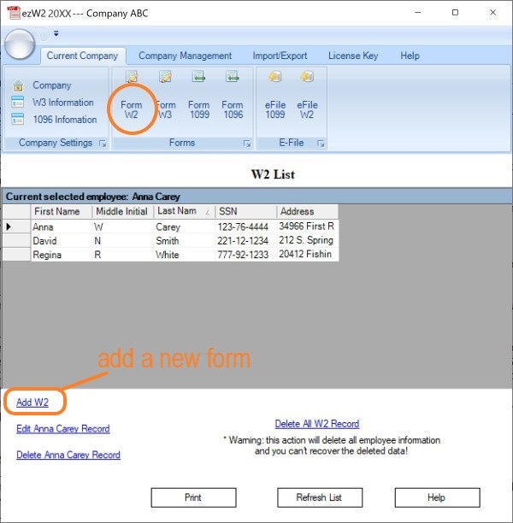Launch the eFile W2 icon
This screenshot has width=513, height=523.
coord(307,77)
